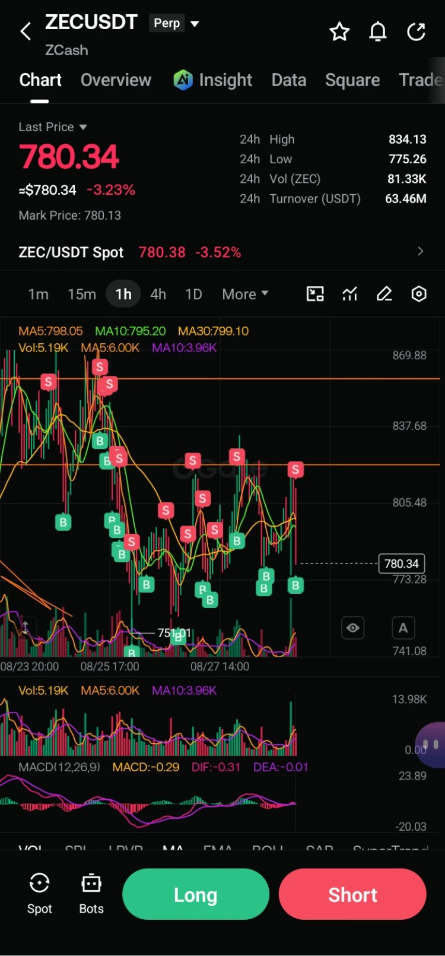
Task: Tap the MA5:798.05 indicator label
Action: 50,331
